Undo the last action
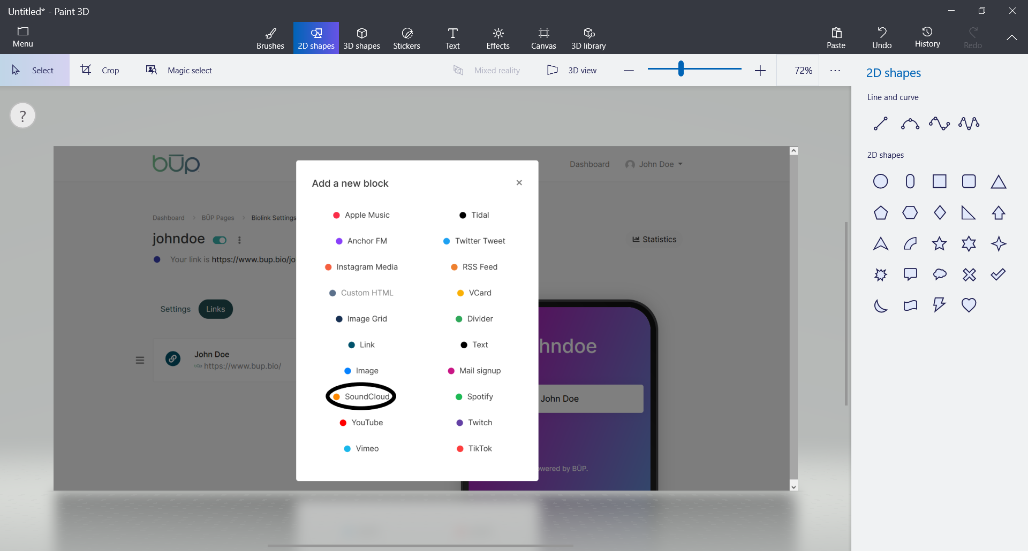The height and width of the screenshot is (551, 1028). pos(882,39)
